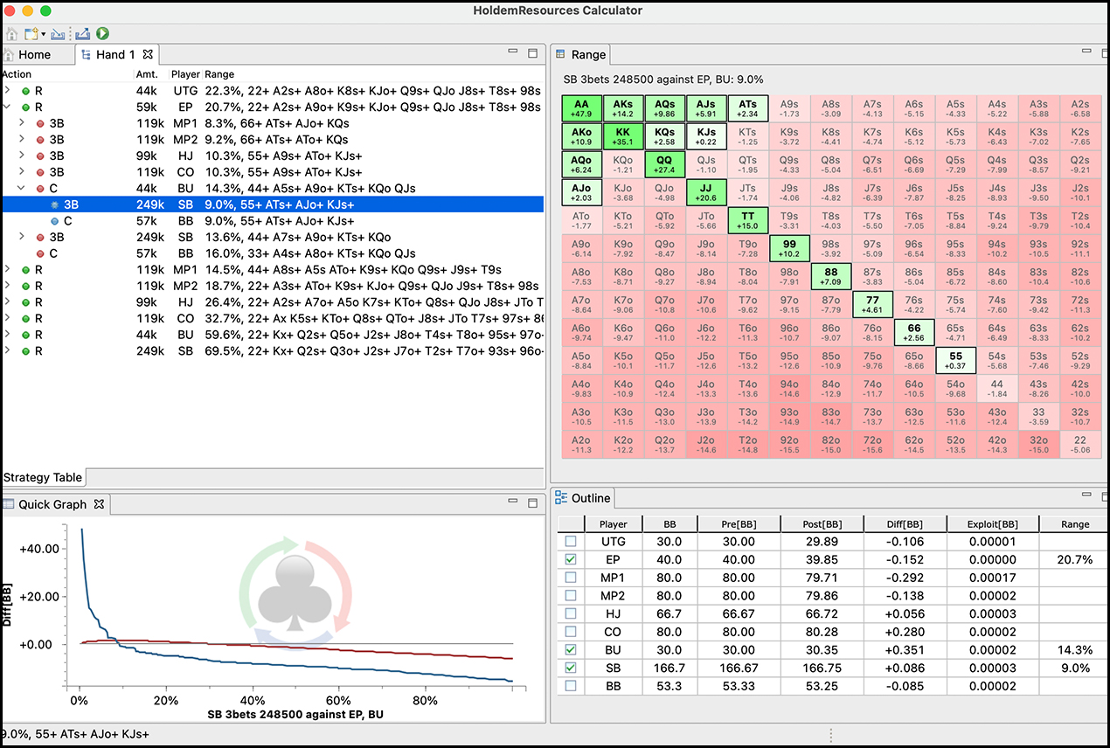Collapse the EP 59k raise row
The image size is (1110, 748).
[x=8, y=107]
